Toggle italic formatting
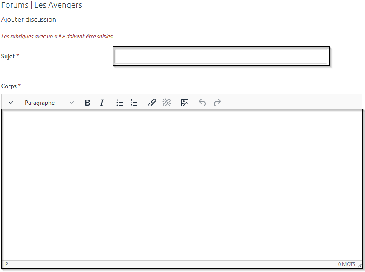Screen dimensions: 365x272 click(102, 103)
